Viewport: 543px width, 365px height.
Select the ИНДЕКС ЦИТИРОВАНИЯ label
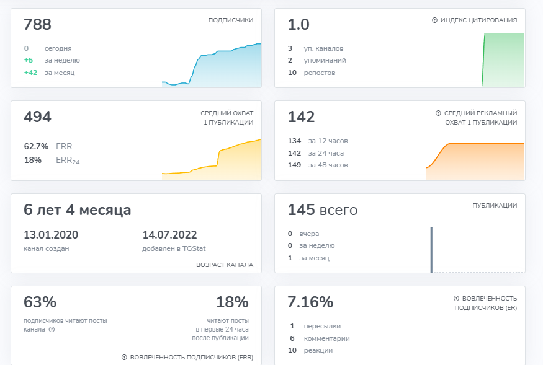click(478, 20)
